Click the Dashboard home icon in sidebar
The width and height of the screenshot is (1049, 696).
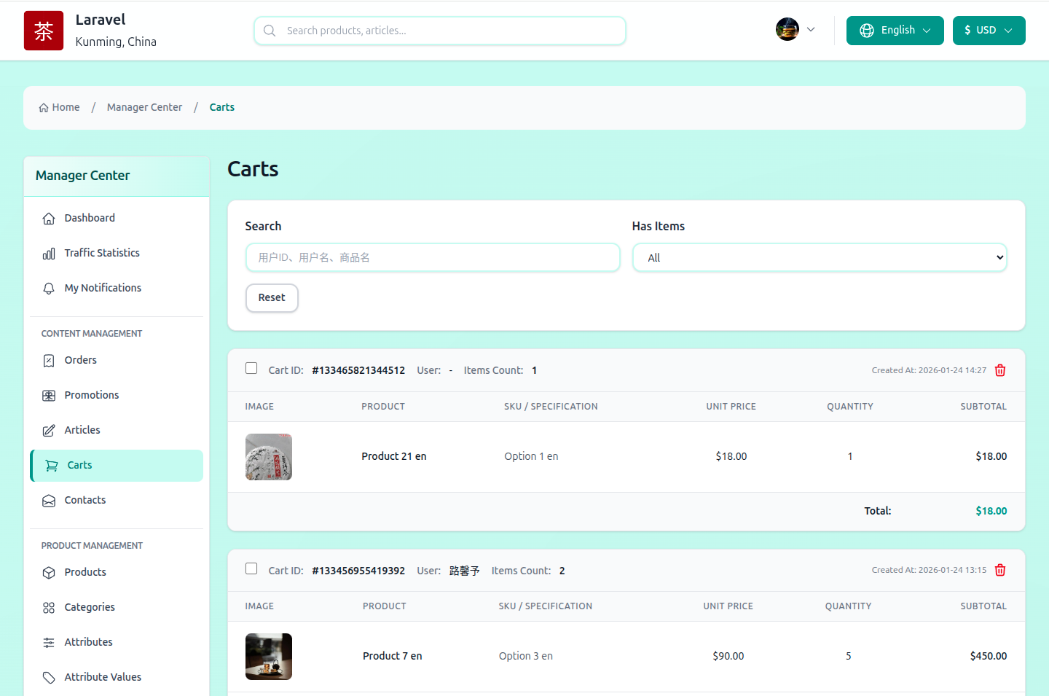click(49, 219)
